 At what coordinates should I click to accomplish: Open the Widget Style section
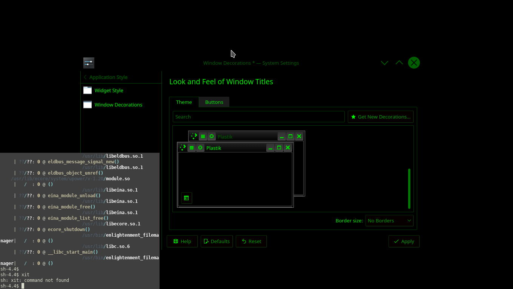(x=109, y=90)
